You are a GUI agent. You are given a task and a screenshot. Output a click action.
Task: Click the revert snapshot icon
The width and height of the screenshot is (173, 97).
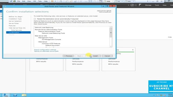(x=71, y=1)
